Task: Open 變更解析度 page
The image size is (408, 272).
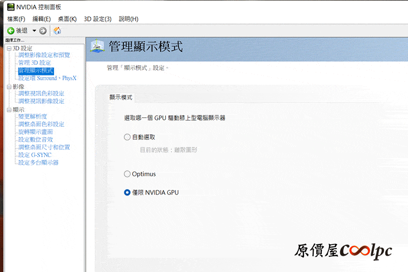Action: [33, 116]
